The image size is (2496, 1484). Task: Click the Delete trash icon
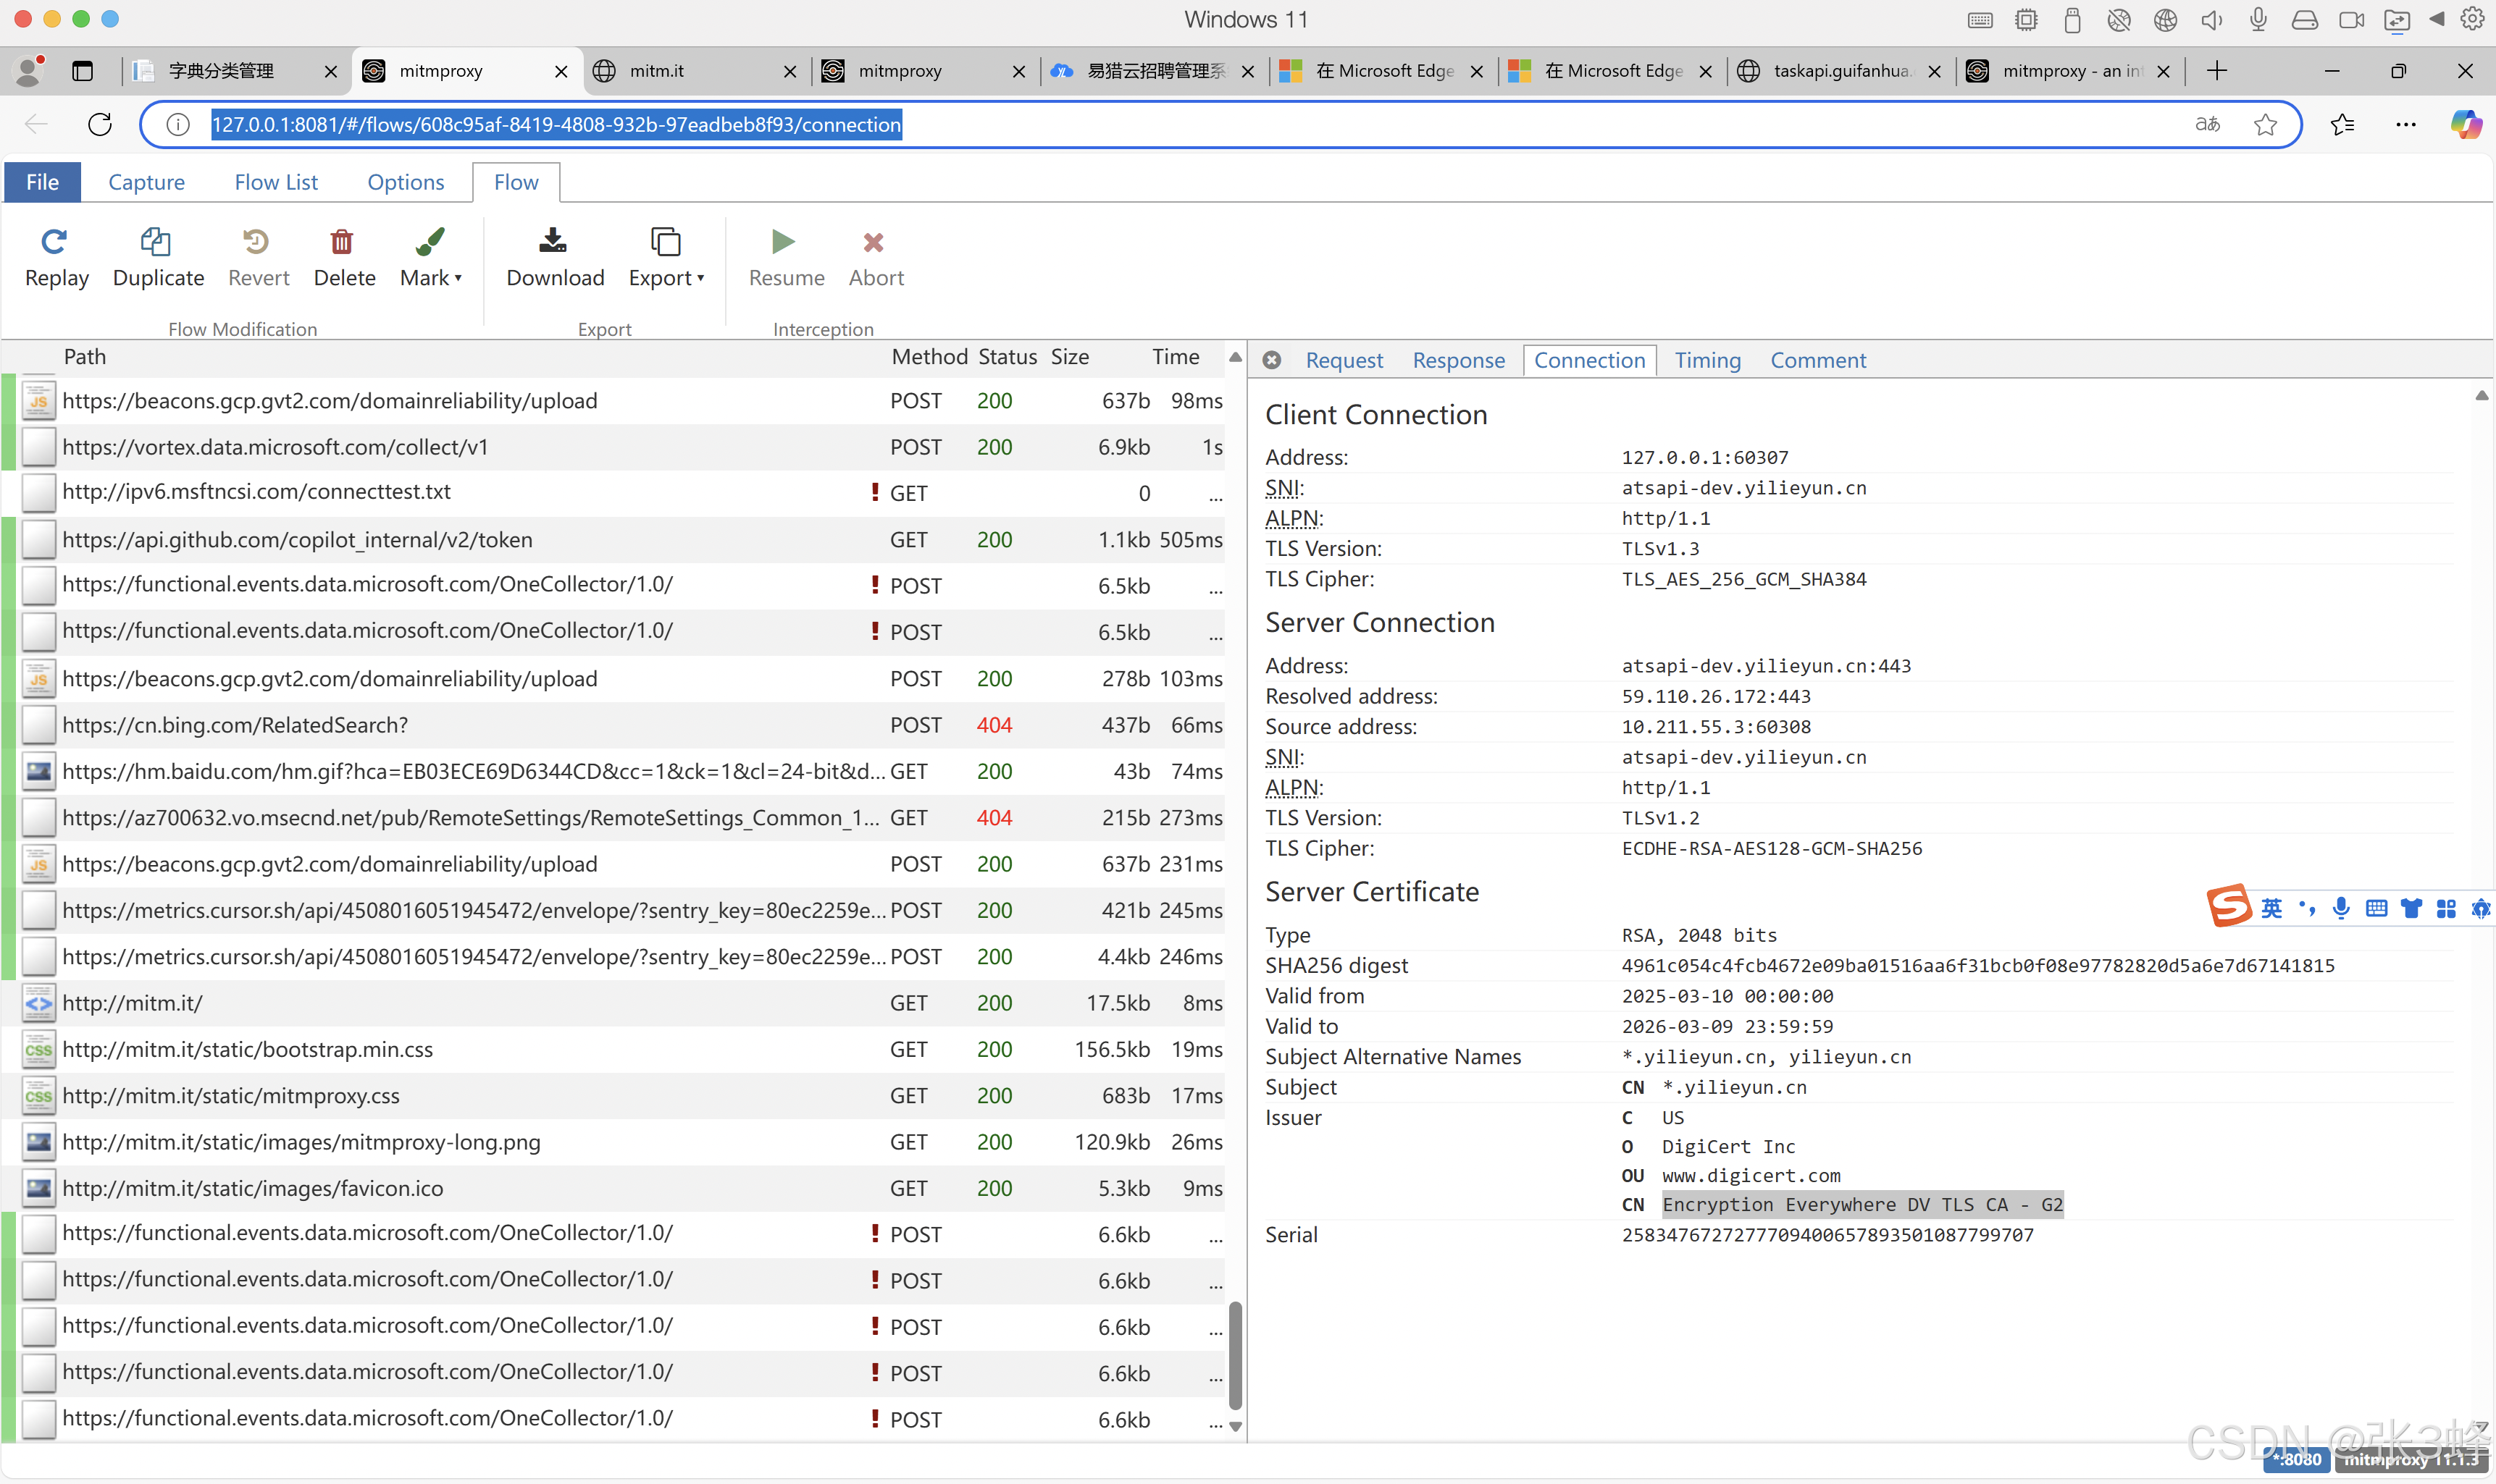342,242
